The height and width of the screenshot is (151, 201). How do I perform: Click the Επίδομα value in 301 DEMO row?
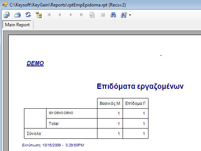pos(144,113)
